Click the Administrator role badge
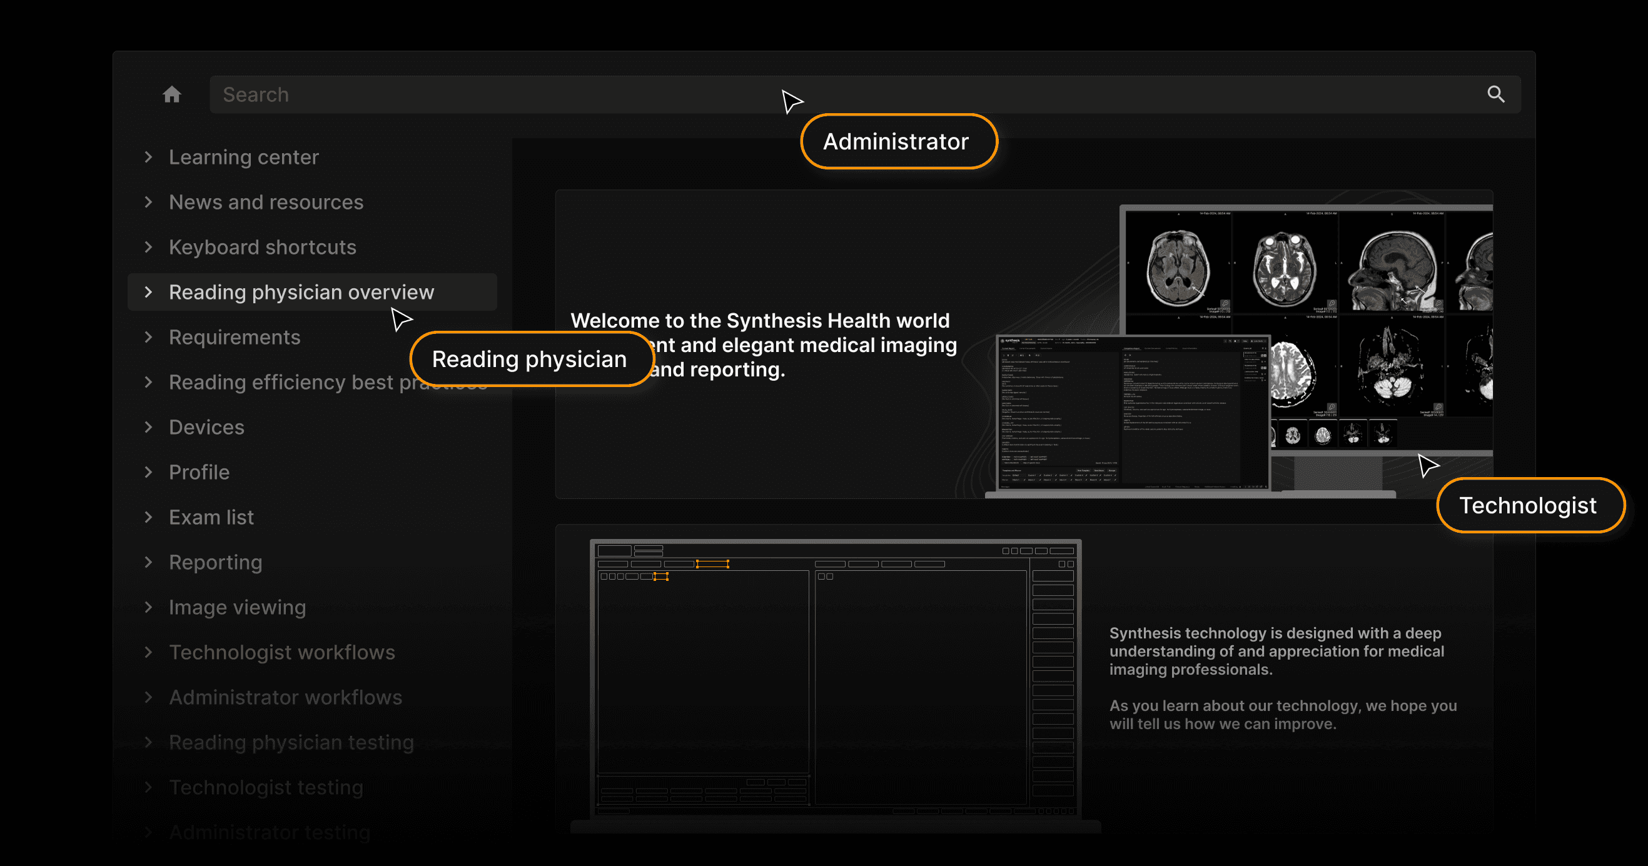 pyautogui.click(x=897, y=141)
